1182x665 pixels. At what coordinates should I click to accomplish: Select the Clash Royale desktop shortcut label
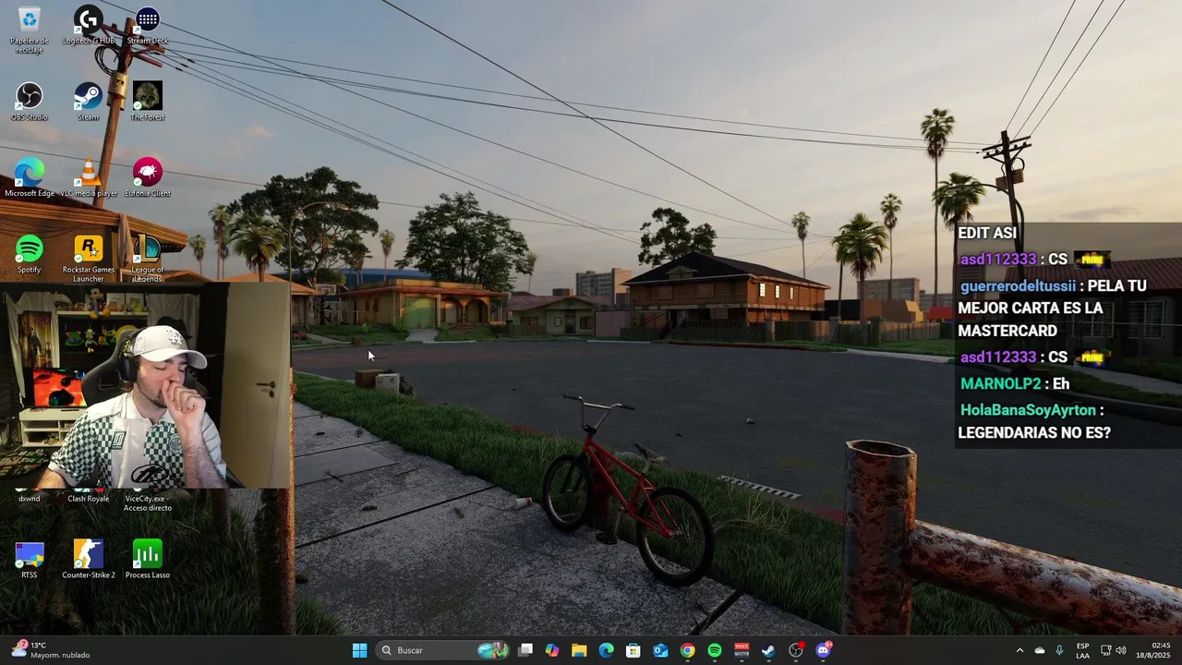tap(89, 499)
